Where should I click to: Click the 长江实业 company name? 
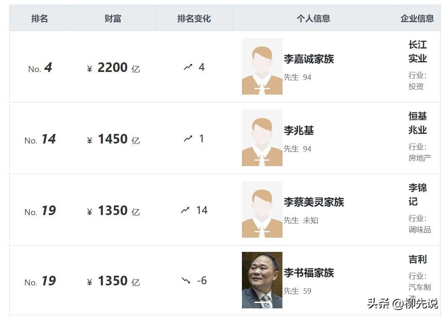418,51
